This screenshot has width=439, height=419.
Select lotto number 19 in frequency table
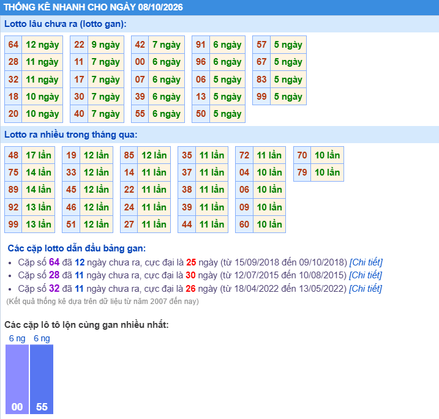coord(71,155)
